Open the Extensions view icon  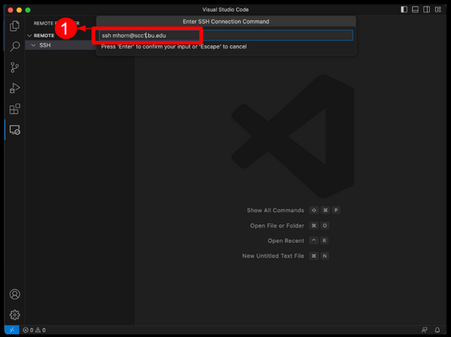(x=15, y=109)
